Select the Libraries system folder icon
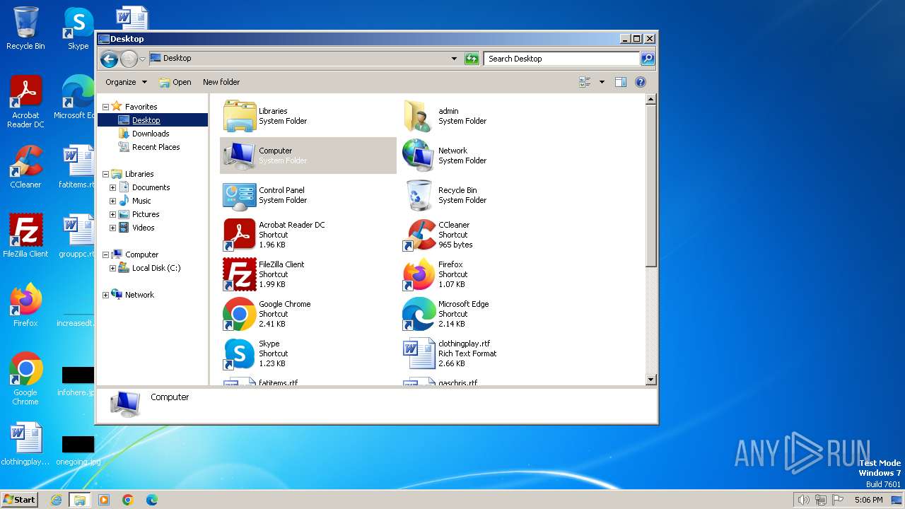 tap(240, 116)
